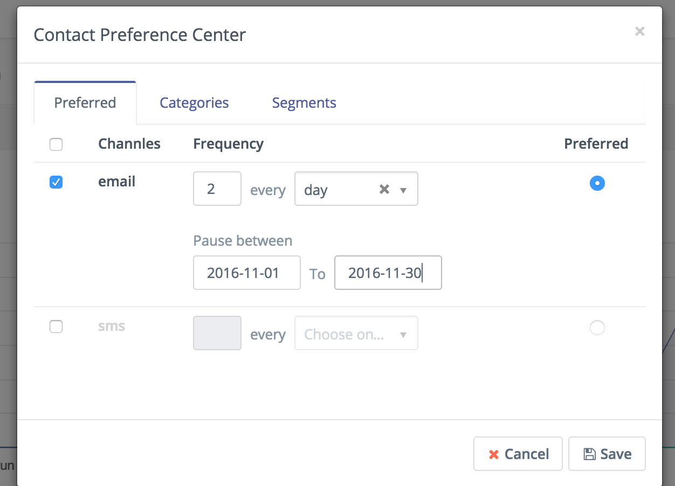The height and width of the screenshot is (486, 675).
Task: Clear the day frequency selection
Action: point(384,189)
